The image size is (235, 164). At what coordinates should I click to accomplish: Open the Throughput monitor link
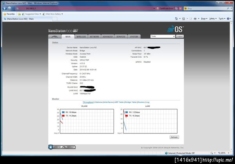pyautogui.click(x=88, y=102)
